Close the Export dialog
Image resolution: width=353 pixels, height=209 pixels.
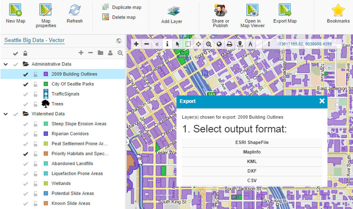322,101
